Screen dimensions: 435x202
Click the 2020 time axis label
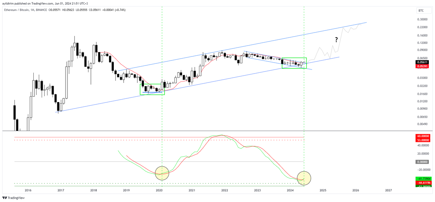pyautogui.click(x=159, y=190)
